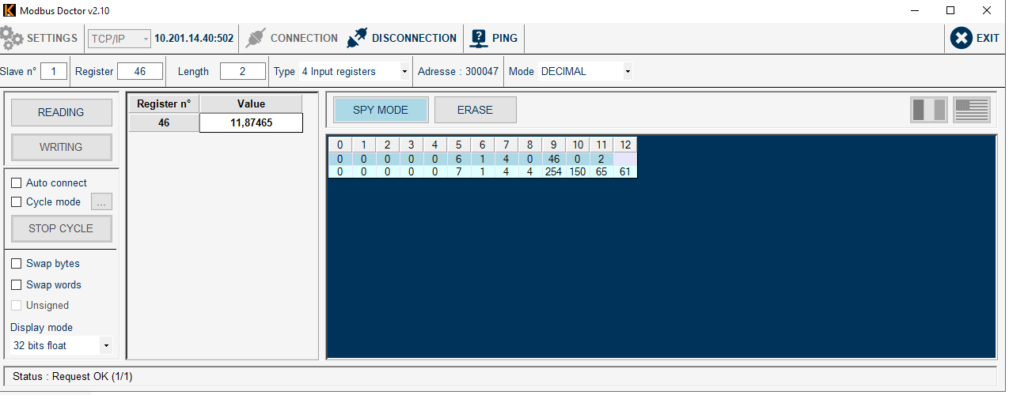
Task: Open the Mode DECIMAL dropdown
Action: pyautogui.click(x=586, y=71)
